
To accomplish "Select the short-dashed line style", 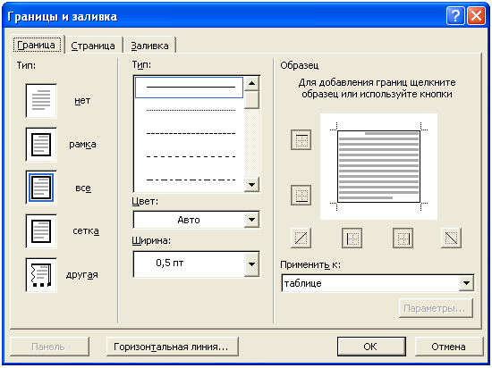I will pos(190,133).
